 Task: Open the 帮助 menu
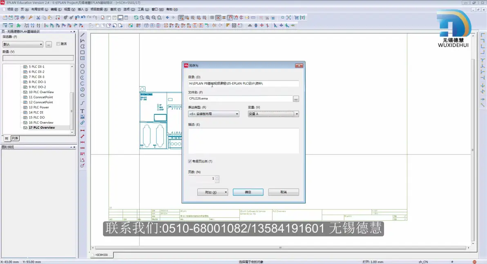172,9
